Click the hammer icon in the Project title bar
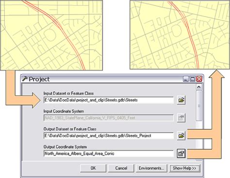Image resolution: width=230 pixels, height=178 pixels. click(25, 79)
